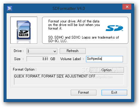Click the 'Drive :' label
Screen dimensions: 140x108
pyautogui.click(x=19, y=51)
